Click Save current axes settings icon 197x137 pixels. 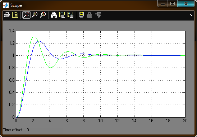pos(62,15)
